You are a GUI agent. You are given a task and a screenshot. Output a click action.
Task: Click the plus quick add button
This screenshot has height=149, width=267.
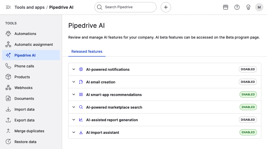[166, 7]
